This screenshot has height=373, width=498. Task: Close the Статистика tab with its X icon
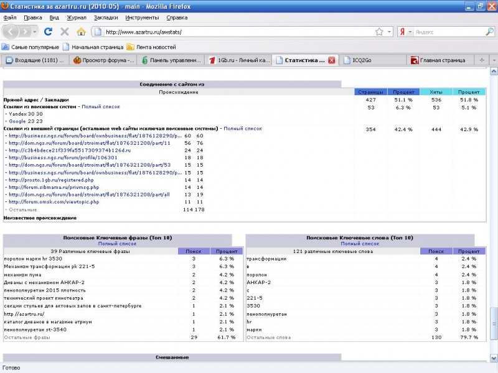[331, 60]
